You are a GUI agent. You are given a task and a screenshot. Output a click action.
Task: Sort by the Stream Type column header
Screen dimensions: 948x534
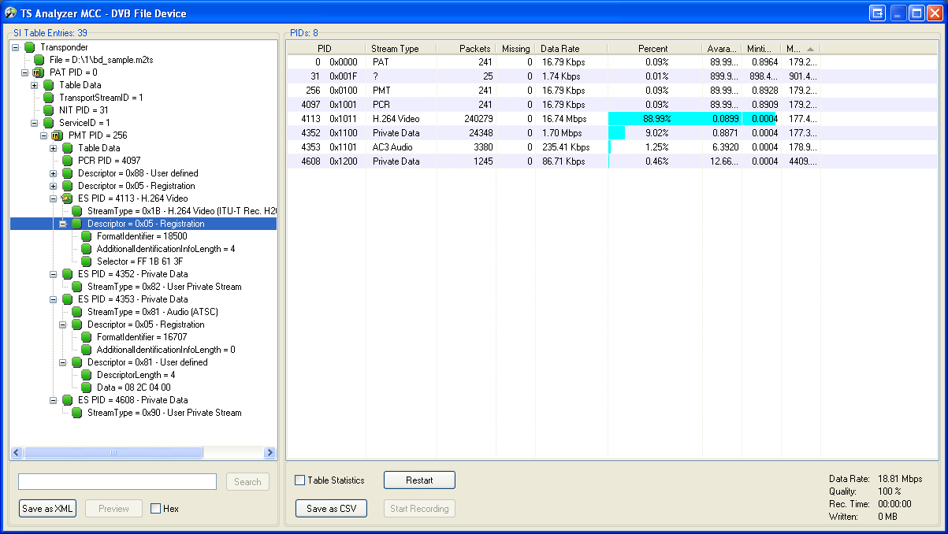(400, 49)
